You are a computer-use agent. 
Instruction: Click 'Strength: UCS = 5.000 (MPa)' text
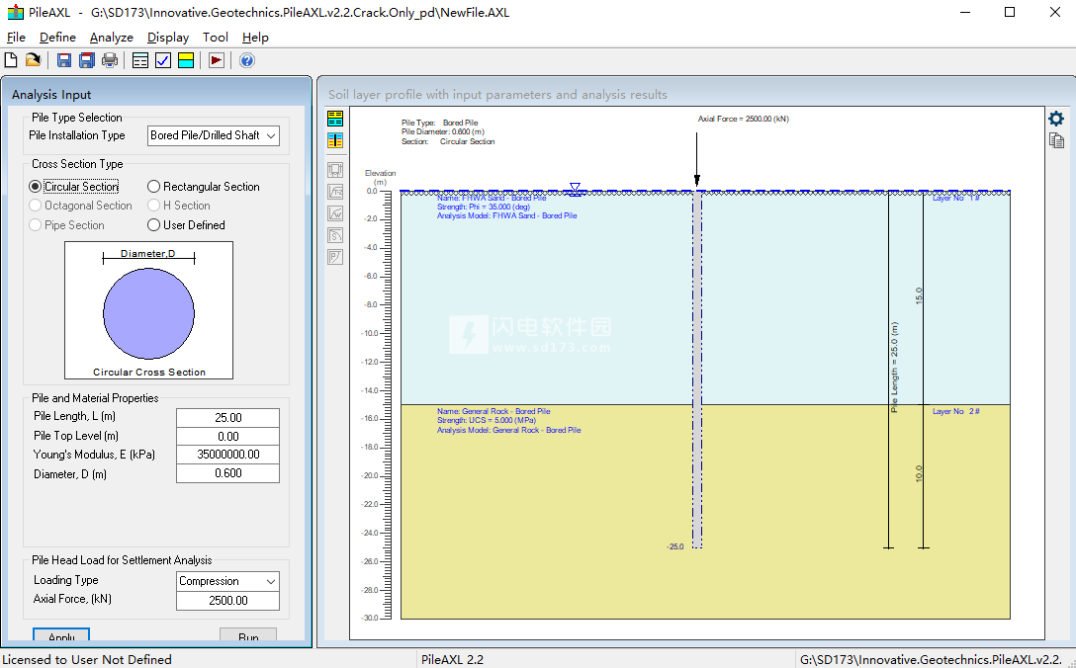(487, 420)
